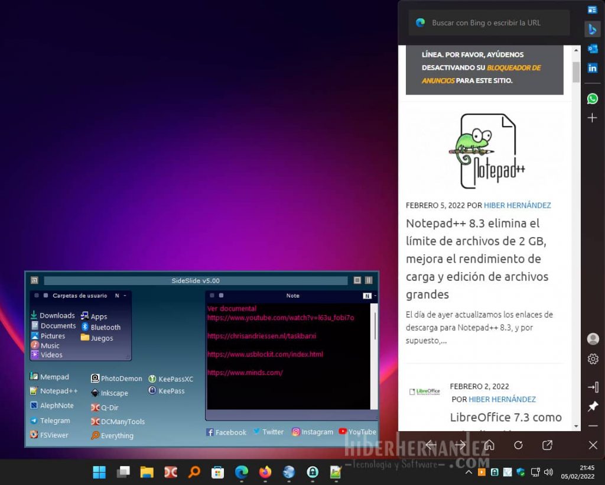Image resolution: width=605 pixels, height=485 pixels.
Task: Open the Pictures folder shortcut
Action: [x=48, y=336]
